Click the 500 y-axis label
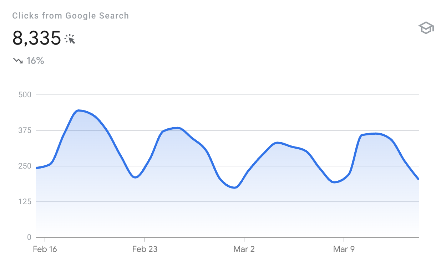 [x=25, y=95]
